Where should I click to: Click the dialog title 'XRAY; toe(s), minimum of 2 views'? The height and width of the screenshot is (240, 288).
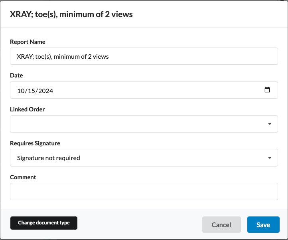click(x=71, y=14)
